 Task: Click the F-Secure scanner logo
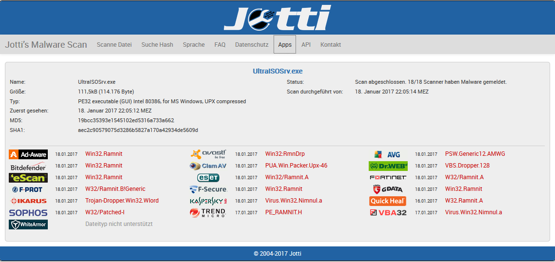[208, 189]
